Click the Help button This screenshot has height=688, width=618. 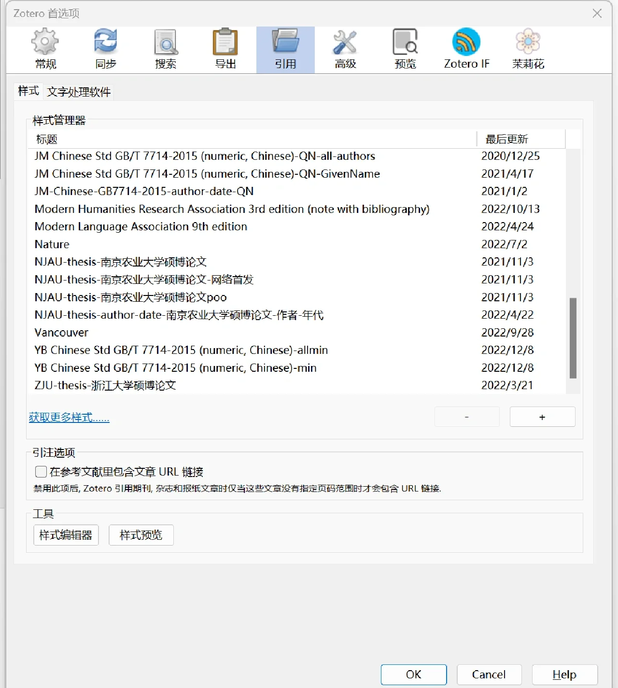[x=564, y=674]
